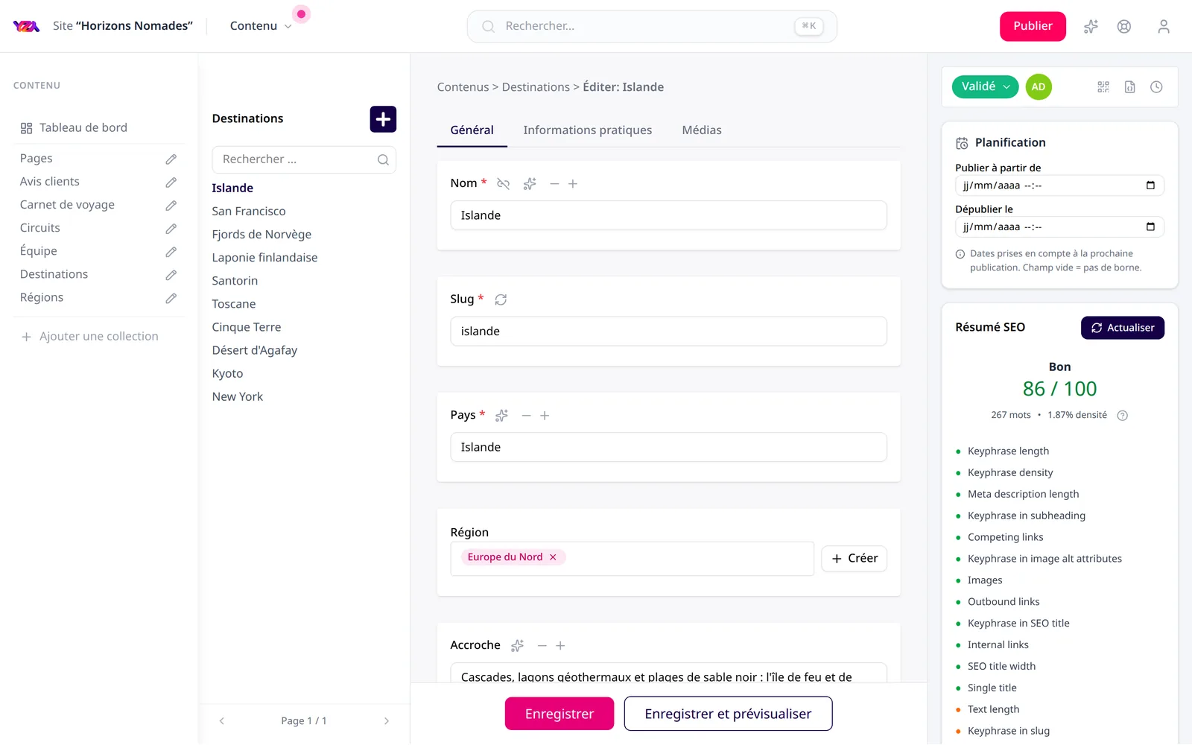Click the Contenus breadcrumb link
Image resolution: width=1192 pixels, height=745 pixels.
463,87
